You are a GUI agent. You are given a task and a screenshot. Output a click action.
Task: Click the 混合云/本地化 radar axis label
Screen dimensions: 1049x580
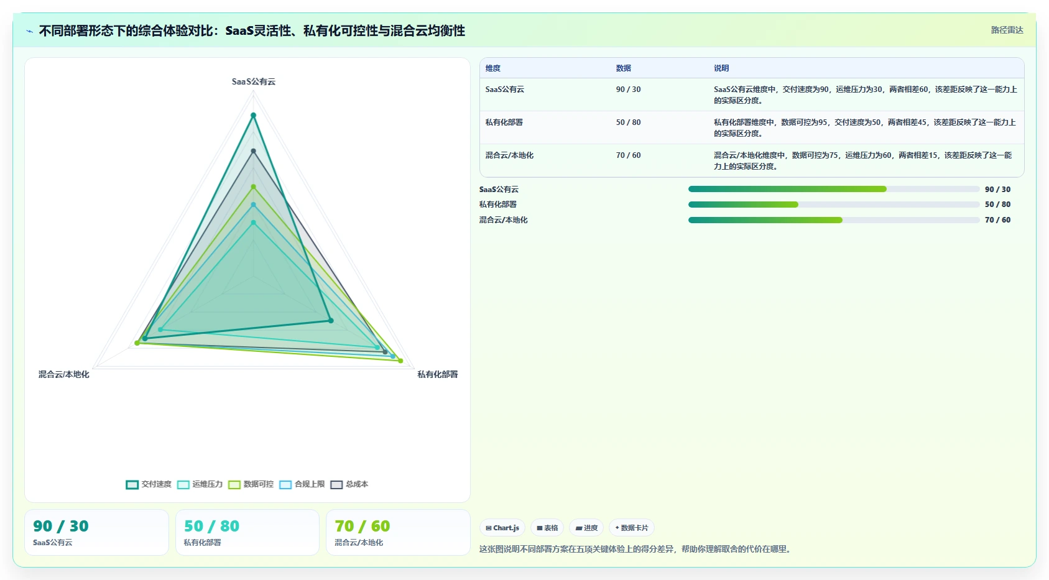64,374
